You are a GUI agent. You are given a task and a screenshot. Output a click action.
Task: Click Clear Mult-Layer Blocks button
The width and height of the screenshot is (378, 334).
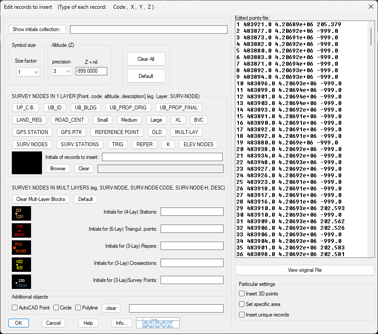tap(41, 199)
